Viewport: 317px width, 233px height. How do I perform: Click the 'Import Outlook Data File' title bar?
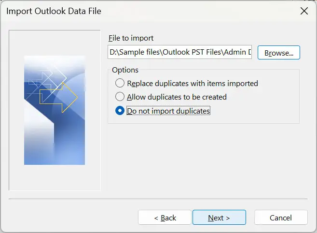[145, 11]
